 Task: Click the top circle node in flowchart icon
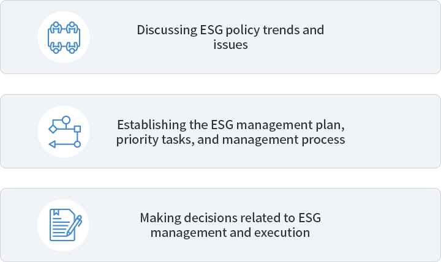point(66,119)
